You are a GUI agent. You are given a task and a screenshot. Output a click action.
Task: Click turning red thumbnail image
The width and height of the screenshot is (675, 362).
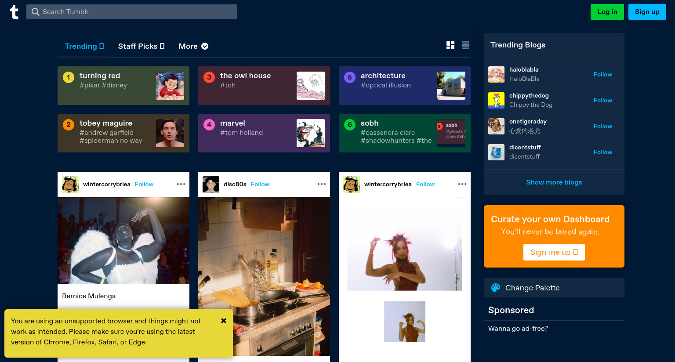[170, 86]
